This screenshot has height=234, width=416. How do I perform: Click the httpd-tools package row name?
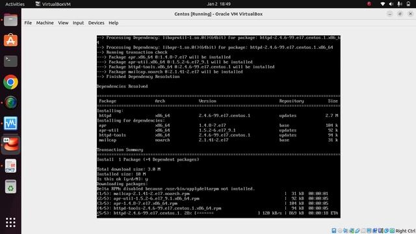[x=112, y=135]
